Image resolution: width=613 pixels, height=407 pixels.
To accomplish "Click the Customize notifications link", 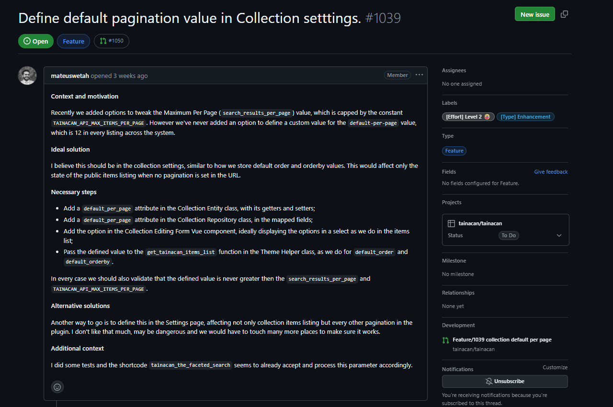I will 555,367.
